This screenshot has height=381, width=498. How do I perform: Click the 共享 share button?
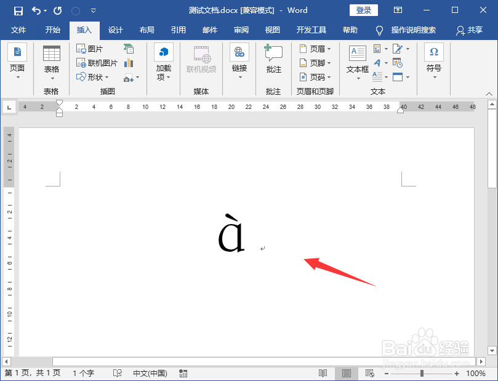point(470,30)
